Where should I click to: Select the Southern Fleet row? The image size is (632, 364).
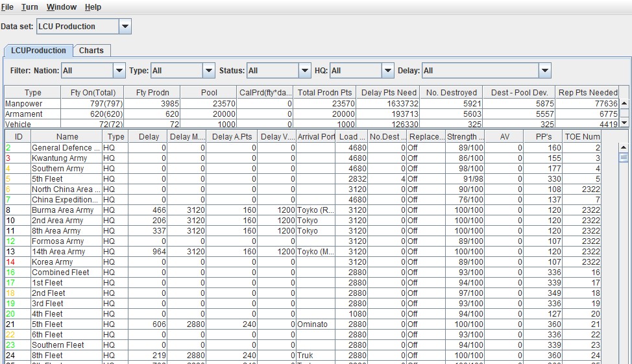(x=303, y=345)
